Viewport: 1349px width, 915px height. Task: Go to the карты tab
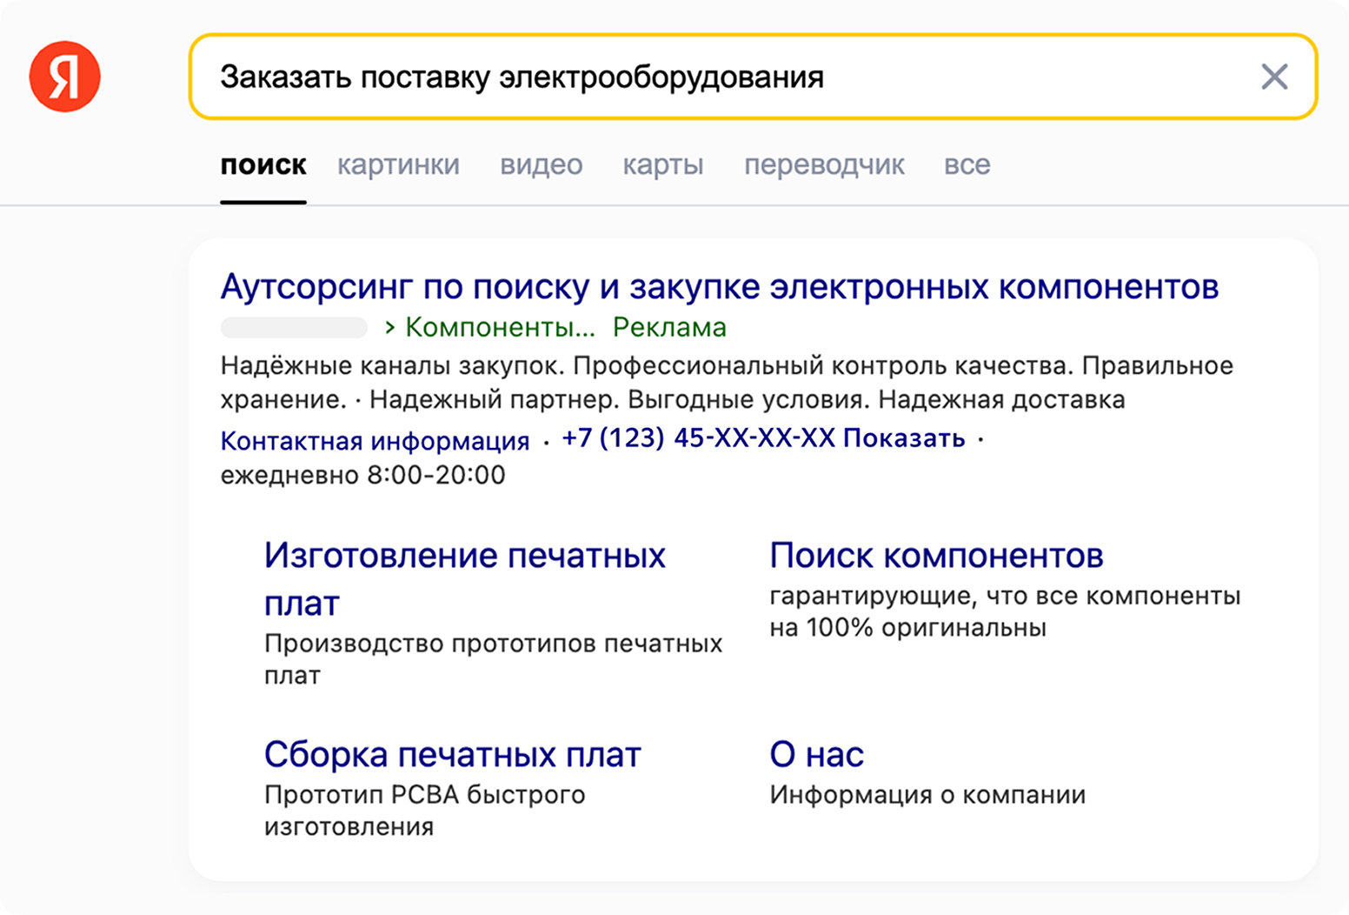[x=663, y=164]
